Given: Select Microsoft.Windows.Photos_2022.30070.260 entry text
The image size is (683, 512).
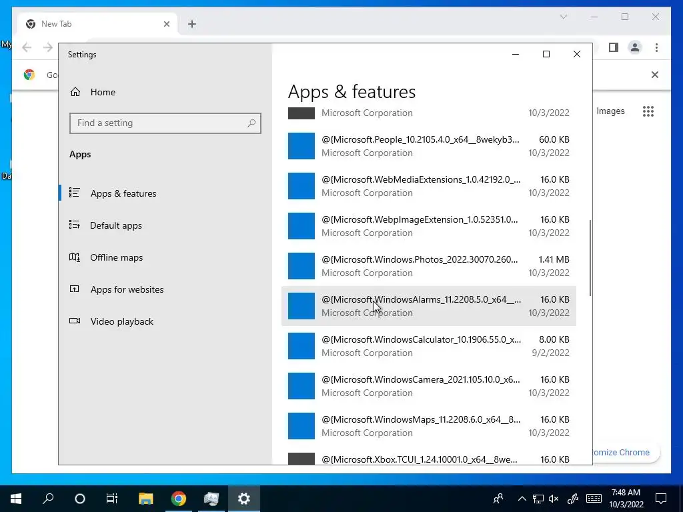Looking at the screenshot, I should tap(420, 259).
